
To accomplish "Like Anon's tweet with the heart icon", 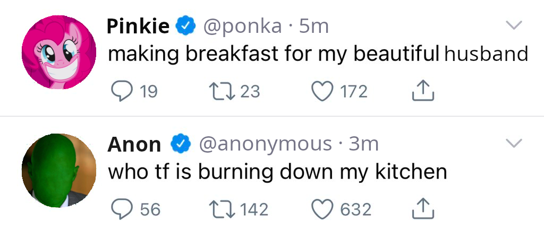I will click(x=322, y=209).
